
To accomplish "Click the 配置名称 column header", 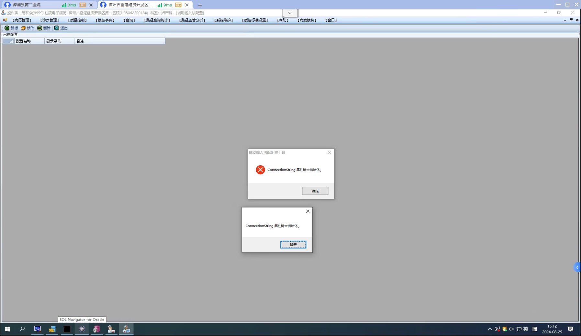I will (29, 41).
